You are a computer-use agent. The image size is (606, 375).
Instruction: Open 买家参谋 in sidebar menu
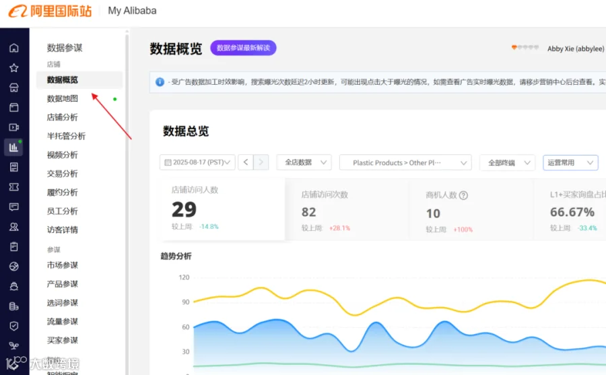coord(62,340)
